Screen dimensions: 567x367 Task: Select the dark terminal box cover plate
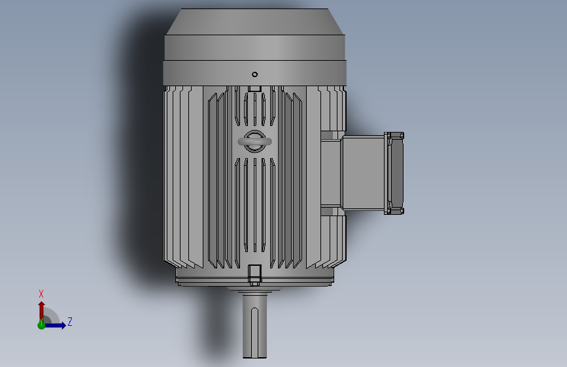[x=397, y=174]
